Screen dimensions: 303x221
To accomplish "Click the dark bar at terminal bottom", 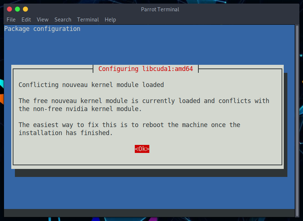I will tap(149, 213).
